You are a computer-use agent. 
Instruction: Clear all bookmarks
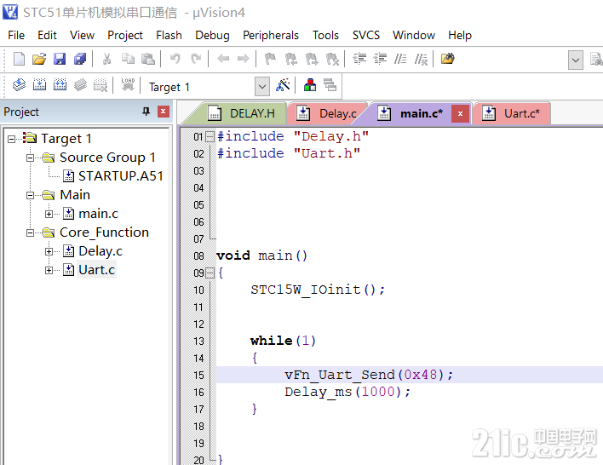[x=332, y=59]
